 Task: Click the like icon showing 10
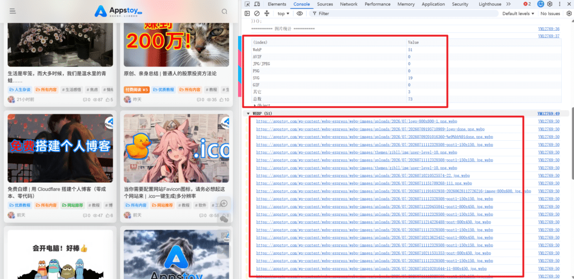[x=221, y=99]
